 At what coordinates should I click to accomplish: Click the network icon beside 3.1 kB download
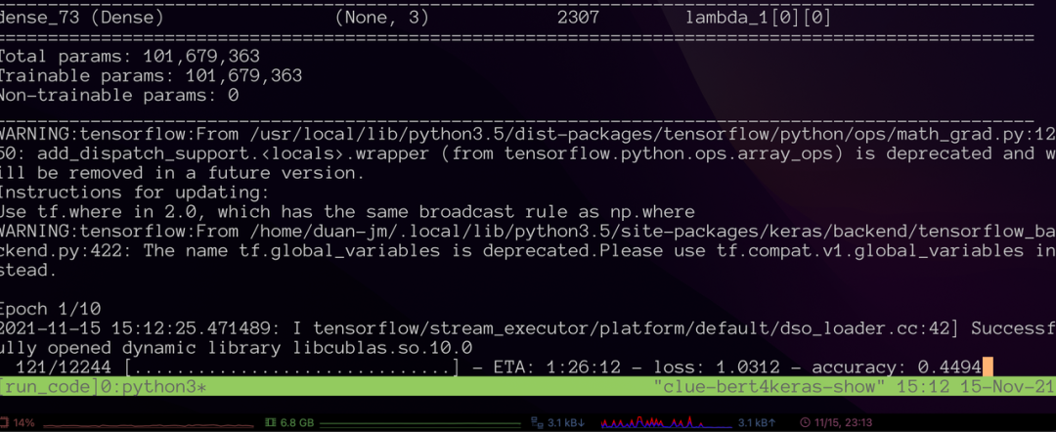click(536, 423)
